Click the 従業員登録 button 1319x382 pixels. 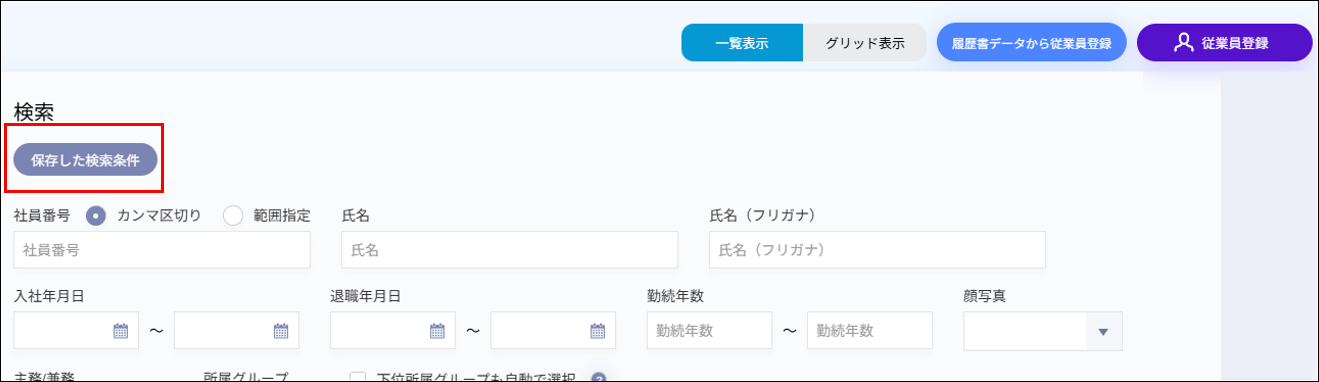(x=1225, y=42)
